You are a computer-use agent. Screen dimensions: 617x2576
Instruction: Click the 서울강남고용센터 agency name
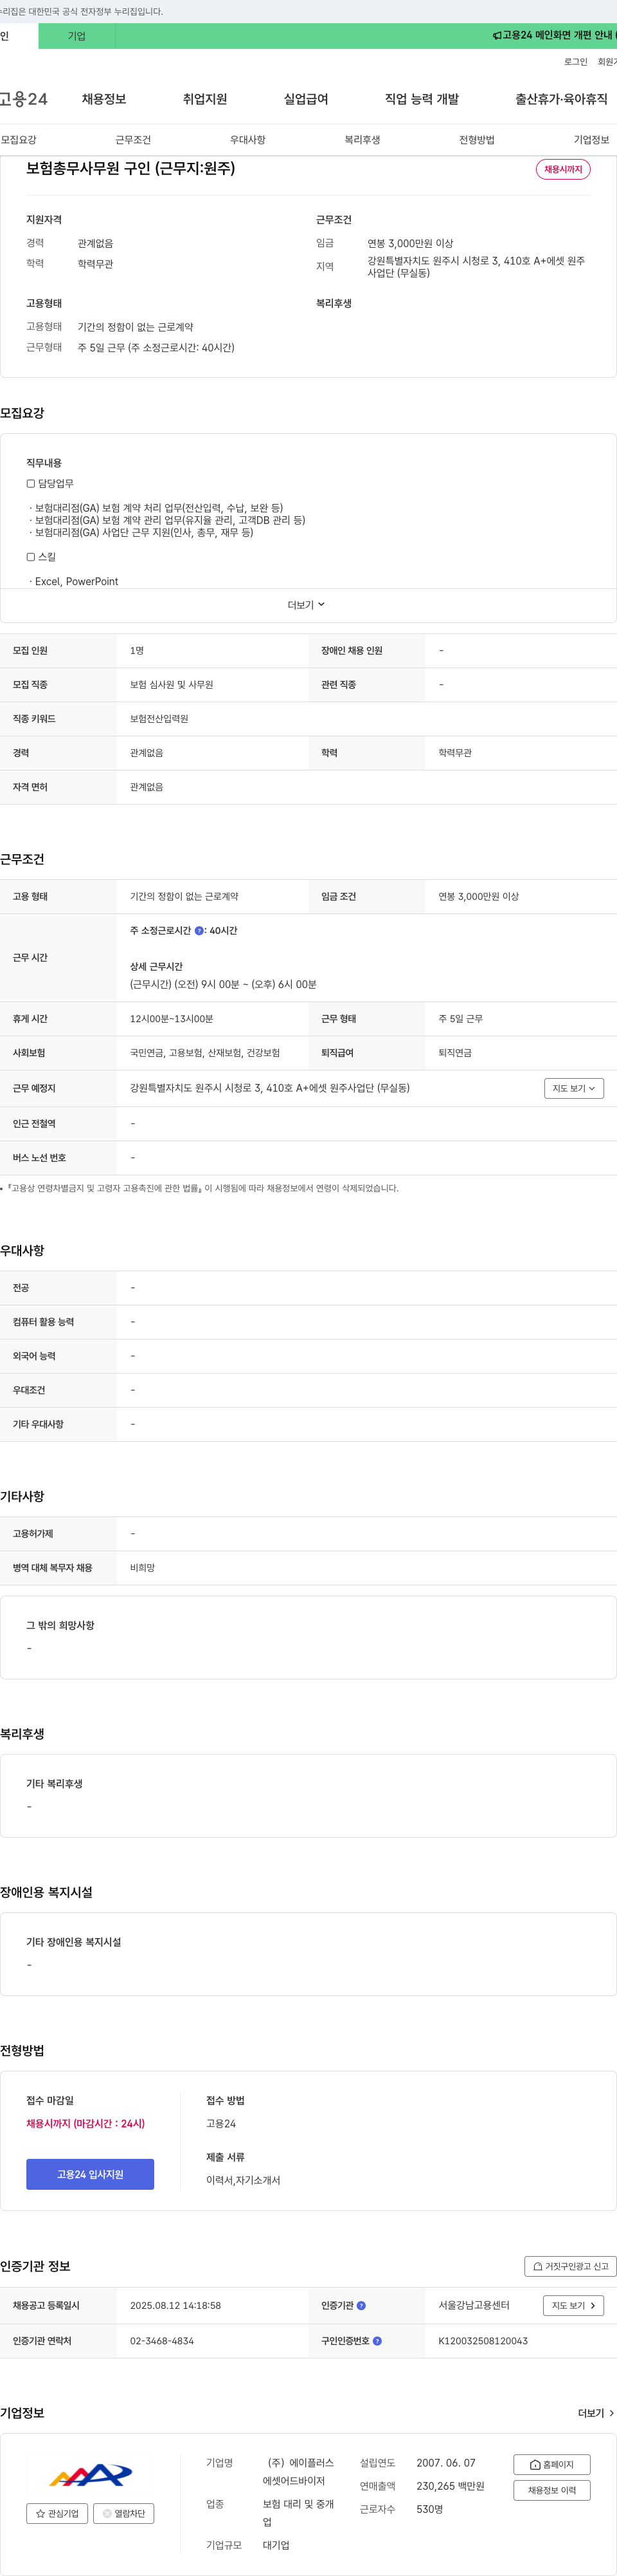click(x=474, y=2306)
